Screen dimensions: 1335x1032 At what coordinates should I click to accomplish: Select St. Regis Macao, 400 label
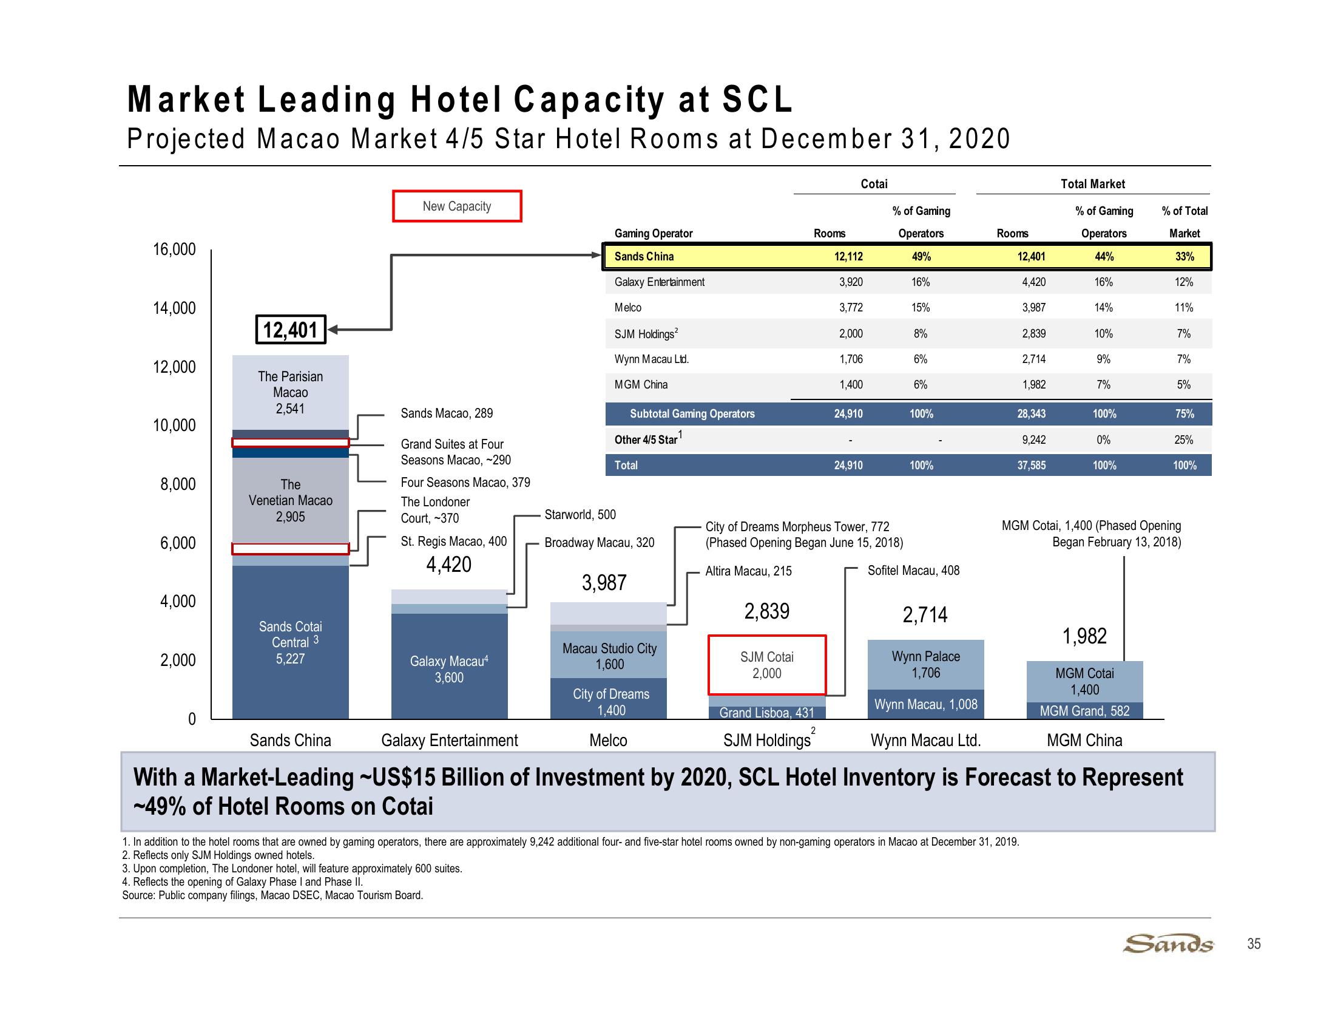[453, 541]
